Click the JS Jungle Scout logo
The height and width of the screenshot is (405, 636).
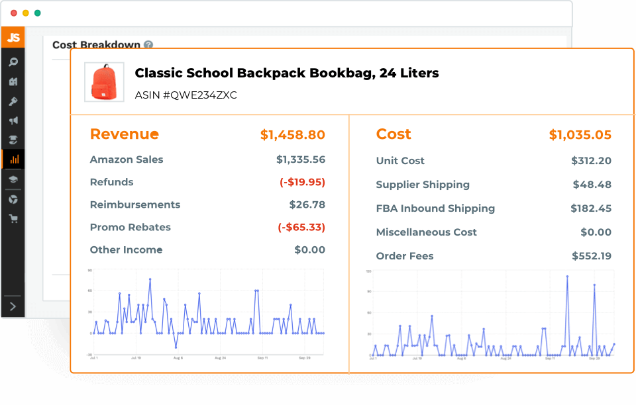pyautogui.click(x=13, y=37)
